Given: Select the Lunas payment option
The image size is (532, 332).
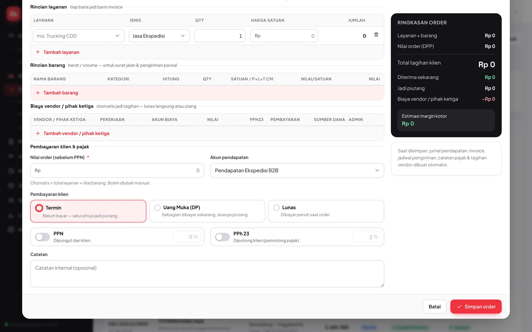Looking at the screenshot, I should (326, 211).
